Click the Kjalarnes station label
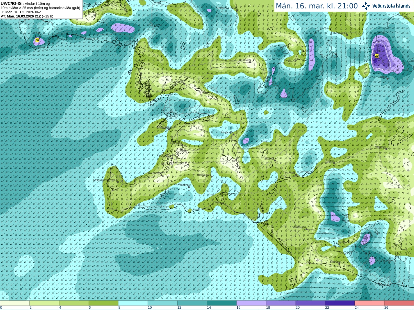Viewport: 414px width, 310px height. point(176,143)
